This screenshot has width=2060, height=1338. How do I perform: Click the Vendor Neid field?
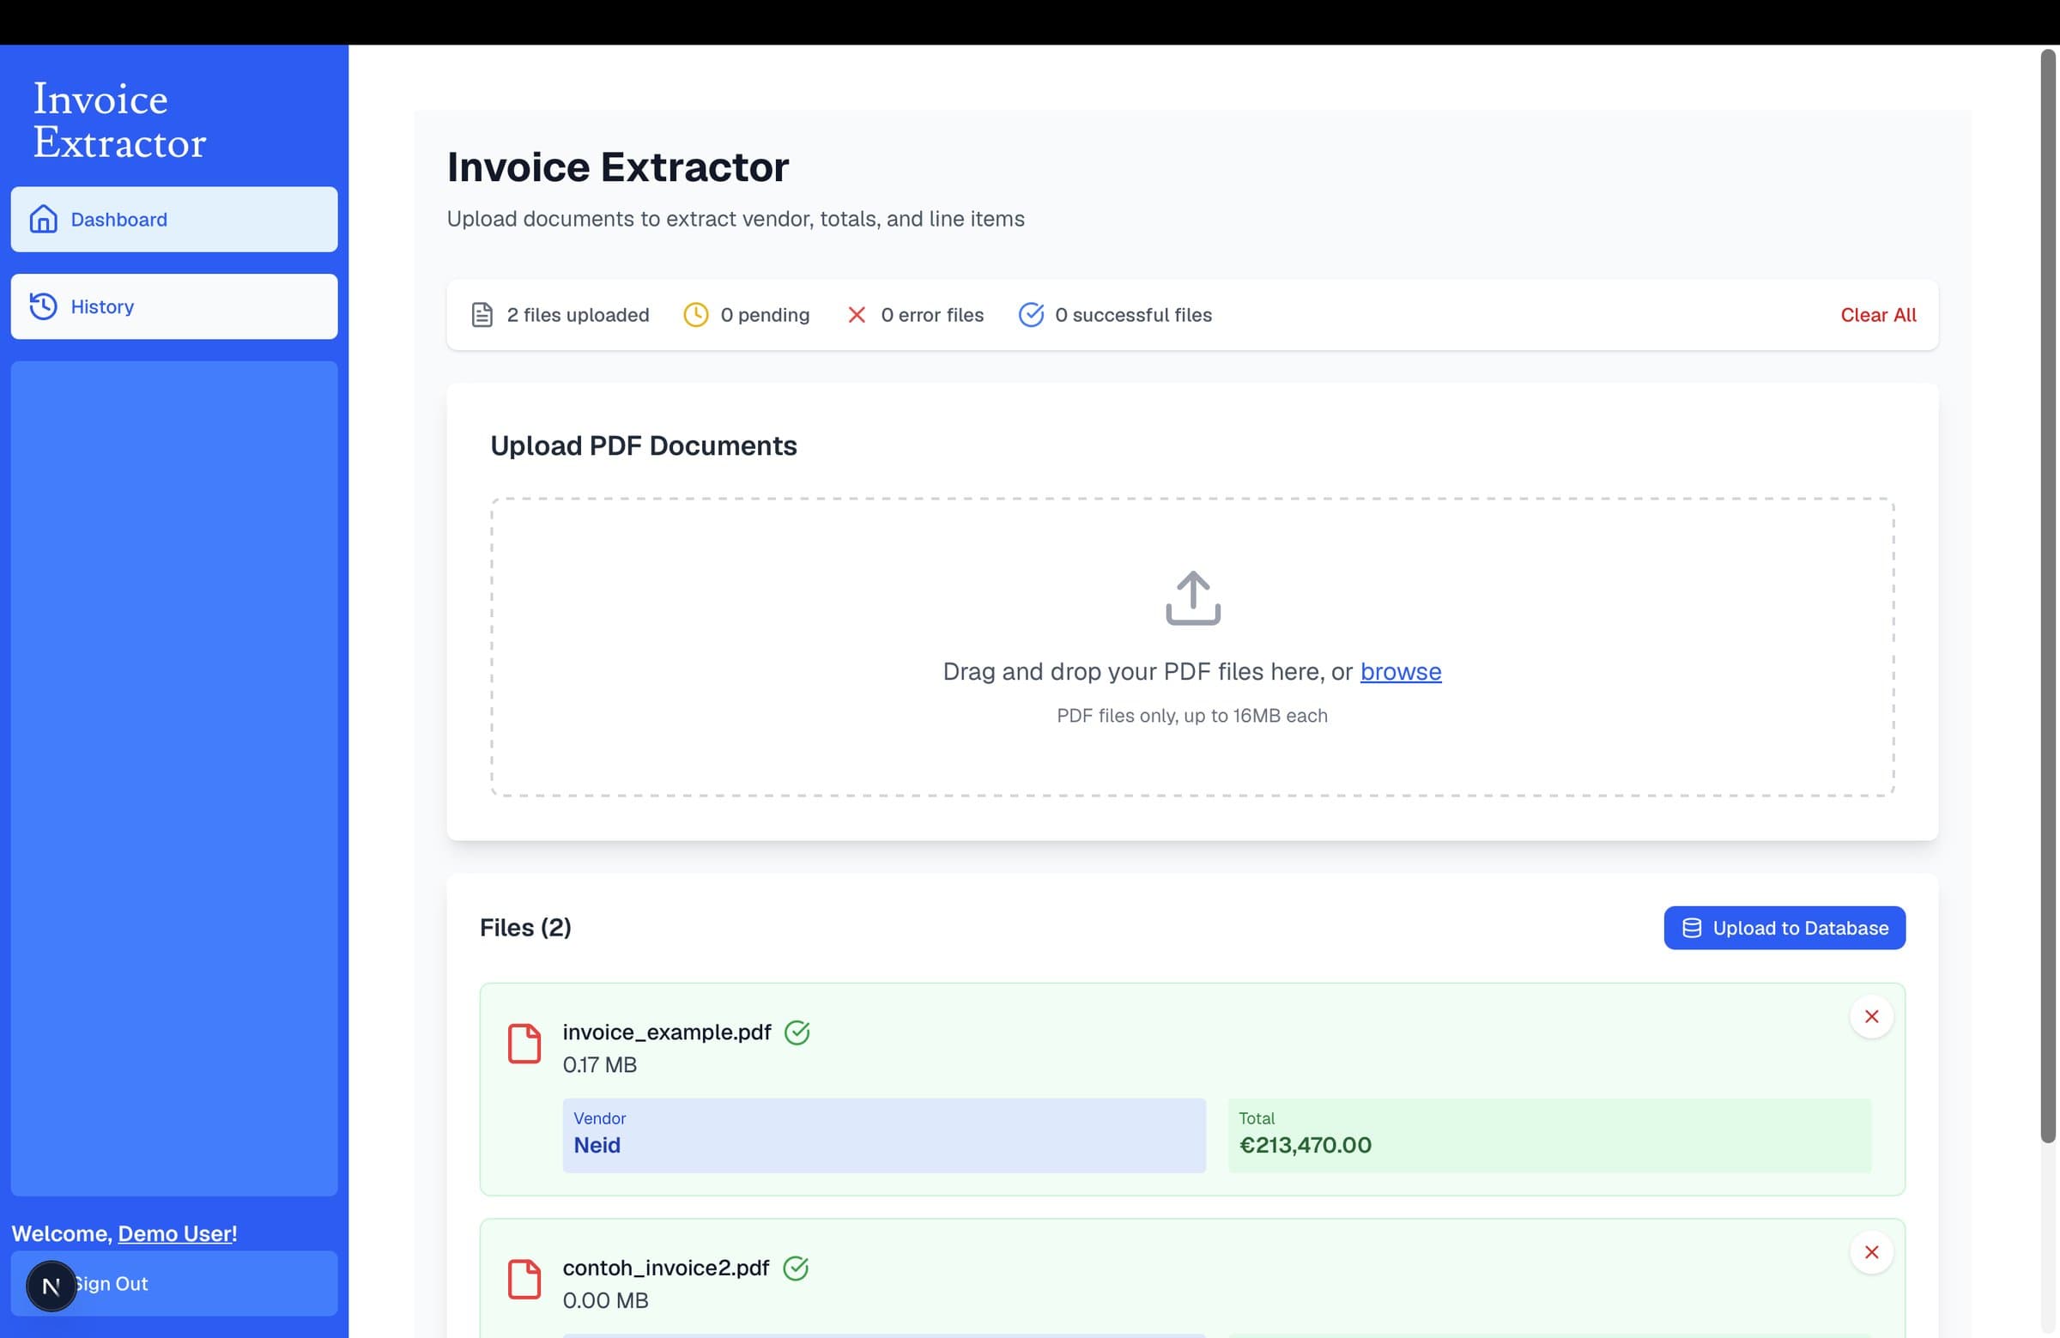(884, 1136)
